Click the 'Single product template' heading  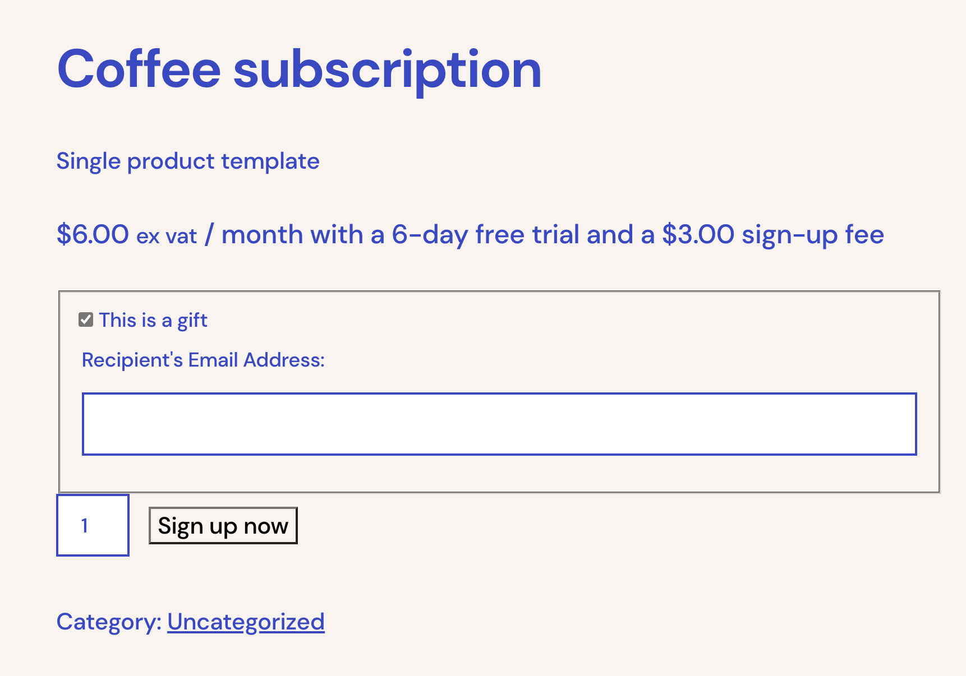tap(188, 161)
